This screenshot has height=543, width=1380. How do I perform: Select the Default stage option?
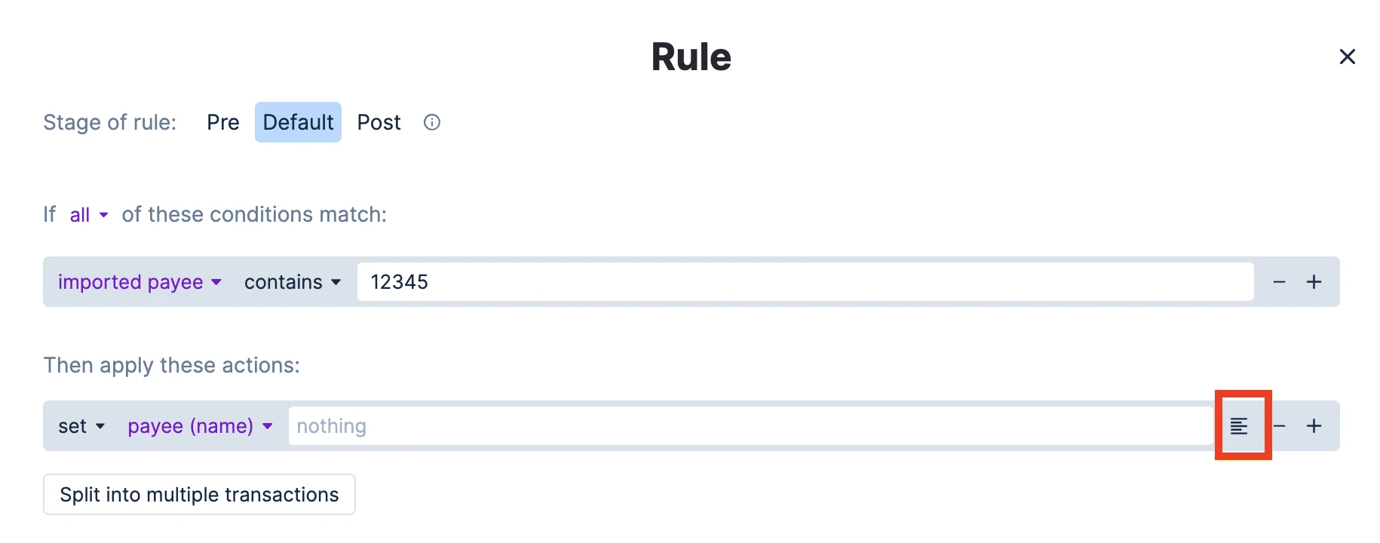coord(298,122)
